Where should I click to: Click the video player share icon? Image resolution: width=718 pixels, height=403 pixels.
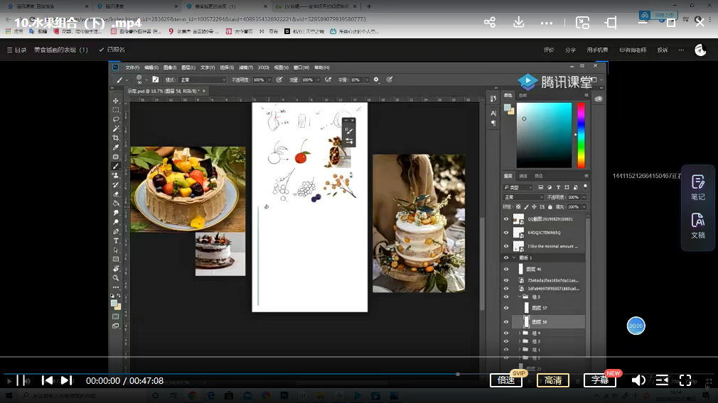[490, 22]
